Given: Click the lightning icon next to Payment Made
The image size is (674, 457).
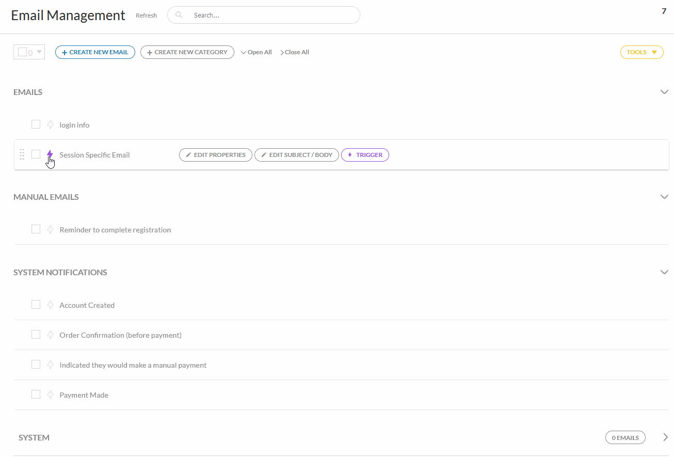Looking at the screenshot, I should [50, 395].
